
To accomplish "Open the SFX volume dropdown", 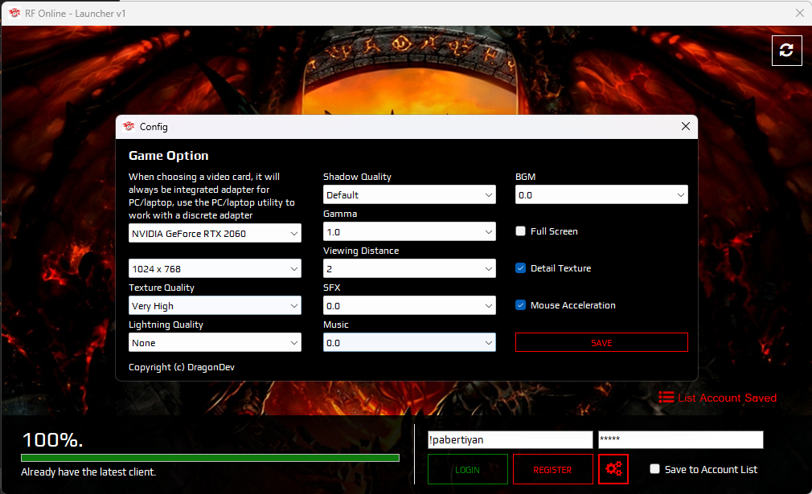I will [409, 306].
